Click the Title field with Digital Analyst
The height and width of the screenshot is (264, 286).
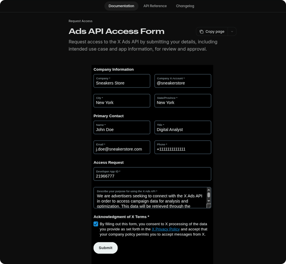(183, 128)
